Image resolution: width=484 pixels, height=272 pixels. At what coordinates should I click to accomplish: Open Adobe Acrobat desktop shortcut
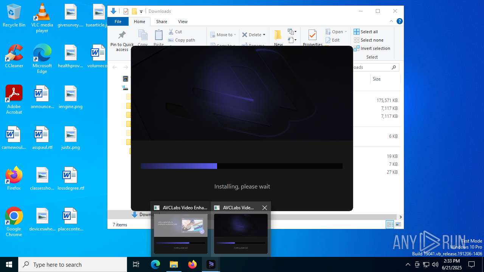[x=14, y=100]
